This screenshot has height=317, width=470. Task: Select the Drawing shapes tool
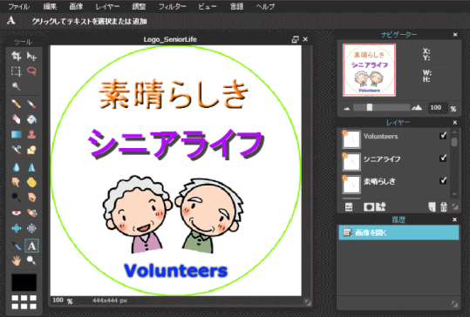coord(31,150)
